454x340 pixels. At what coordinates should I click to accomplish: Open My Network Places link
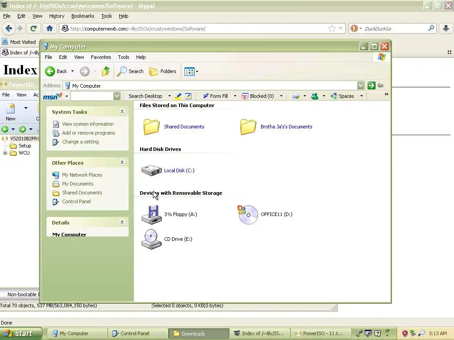pyautogui.click(x=82, y=175)
